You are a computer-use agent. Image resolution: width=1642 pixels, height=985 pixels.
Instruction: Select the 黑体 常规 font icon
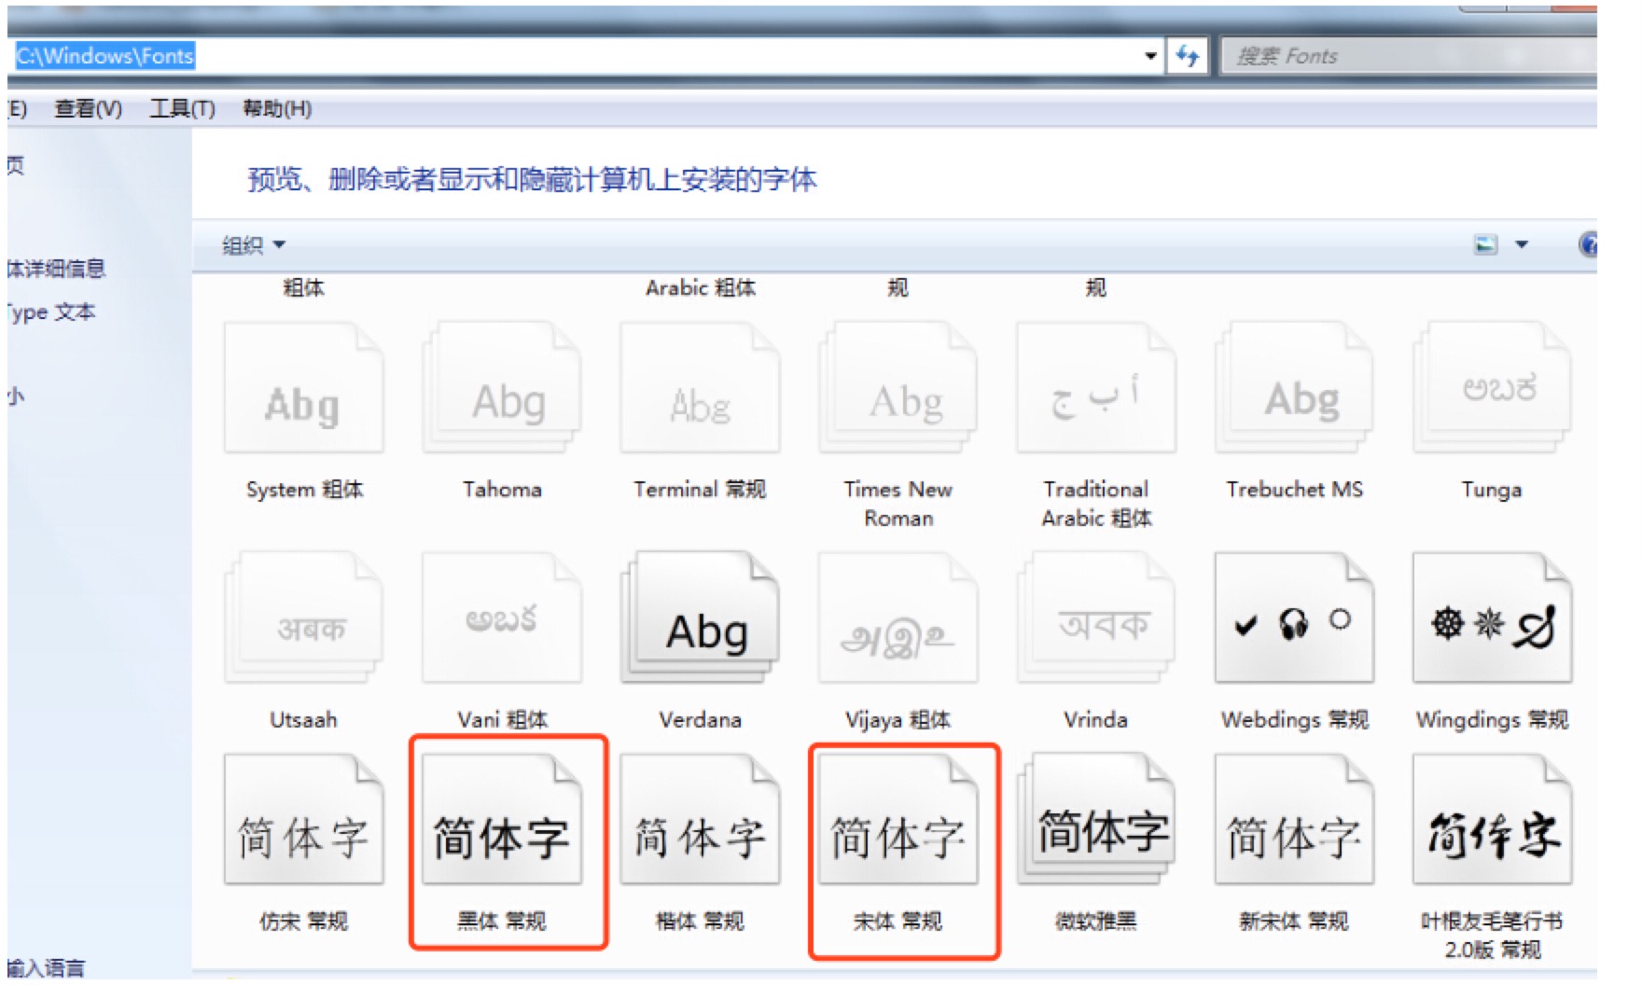click(502, 820)
